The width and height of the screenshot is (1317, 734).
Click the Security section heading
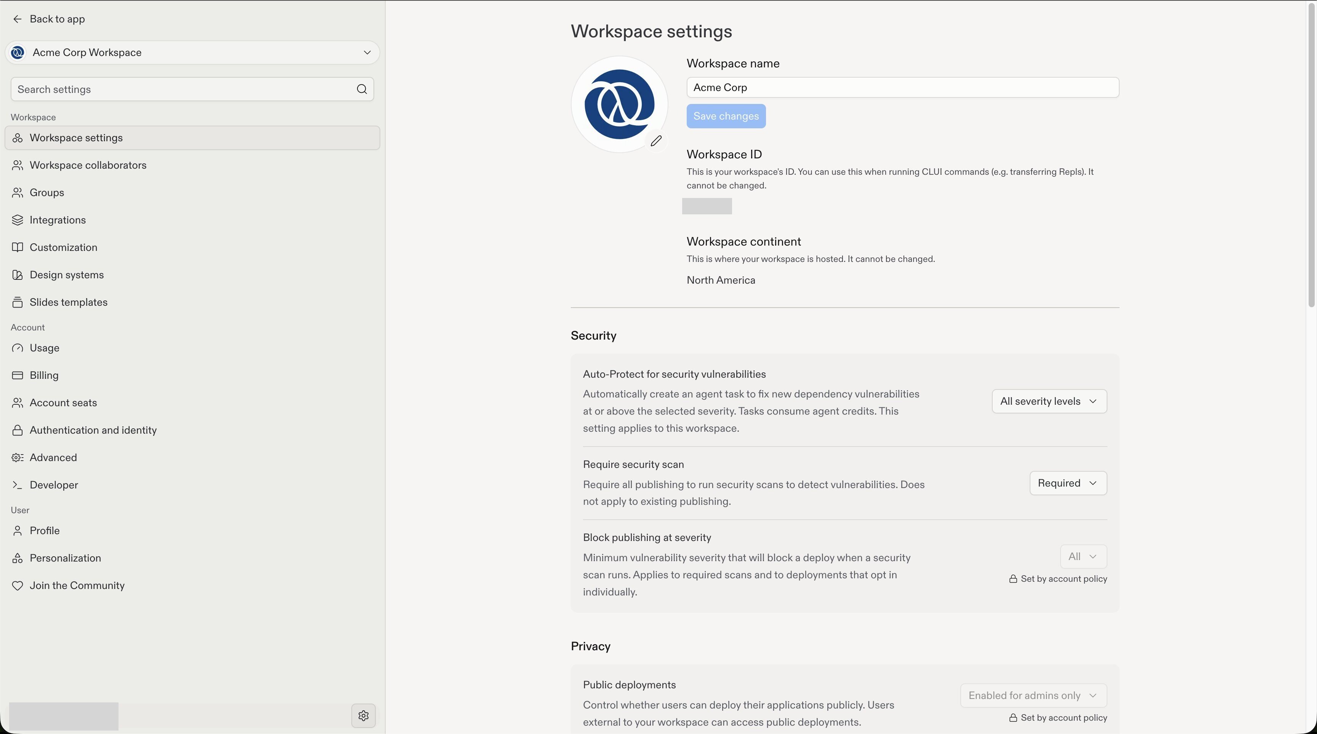pyautogui.click(x=594, y=335)
